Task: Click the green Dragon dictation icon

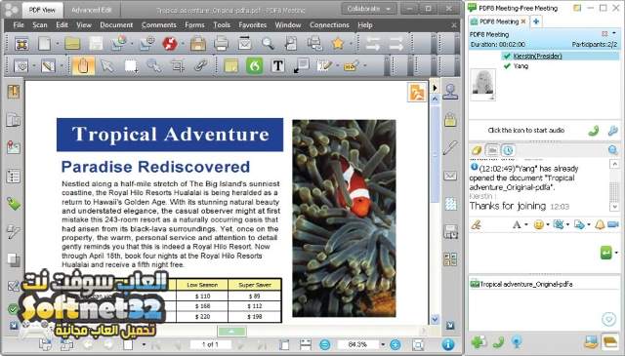Action: (x=254, y=65)
